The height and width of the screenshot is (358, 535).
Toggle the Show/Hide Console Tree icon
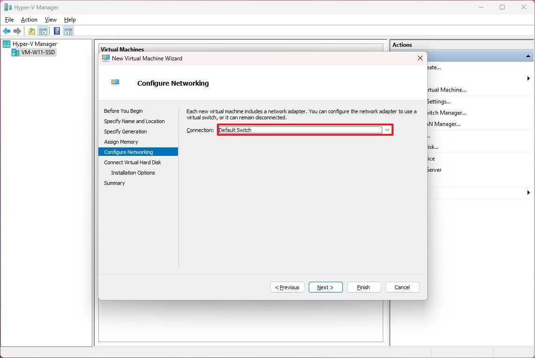coord(43,31)
